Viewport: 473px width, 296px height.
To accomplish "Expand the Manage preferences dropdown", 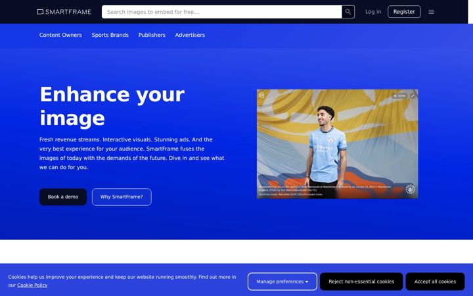I will pos(282,282).
